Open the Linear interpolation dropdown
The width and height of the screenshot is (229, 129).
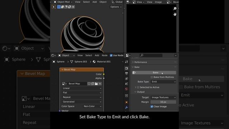pos(82,88)
